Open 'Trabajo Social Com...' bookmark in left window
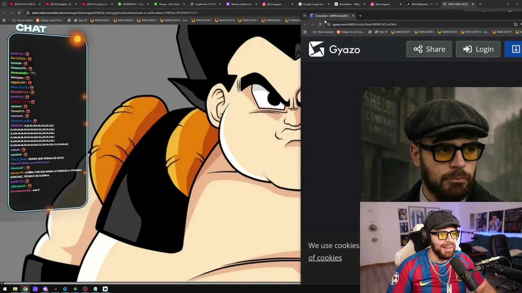522x293 pixels. tap(50, 20)
